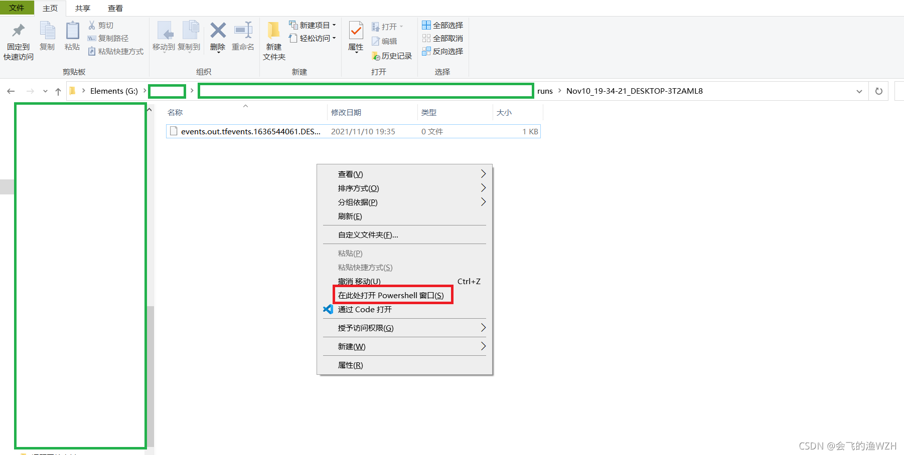This screenshot has height=455, width=904.
Task: Expand Group by (分组依据) submenu
Action: tap(483, 202)
